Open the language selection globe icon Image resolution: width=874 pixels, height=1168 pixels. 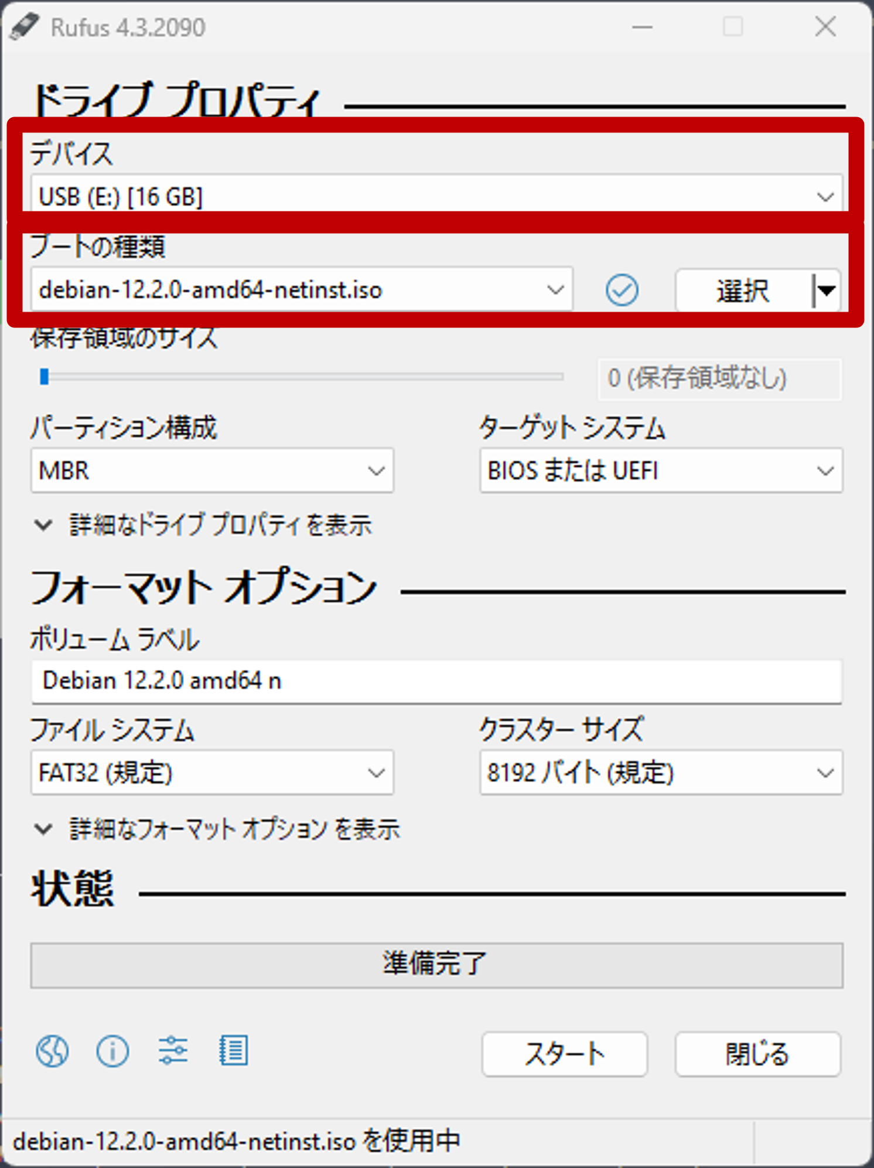(52, 1051)
